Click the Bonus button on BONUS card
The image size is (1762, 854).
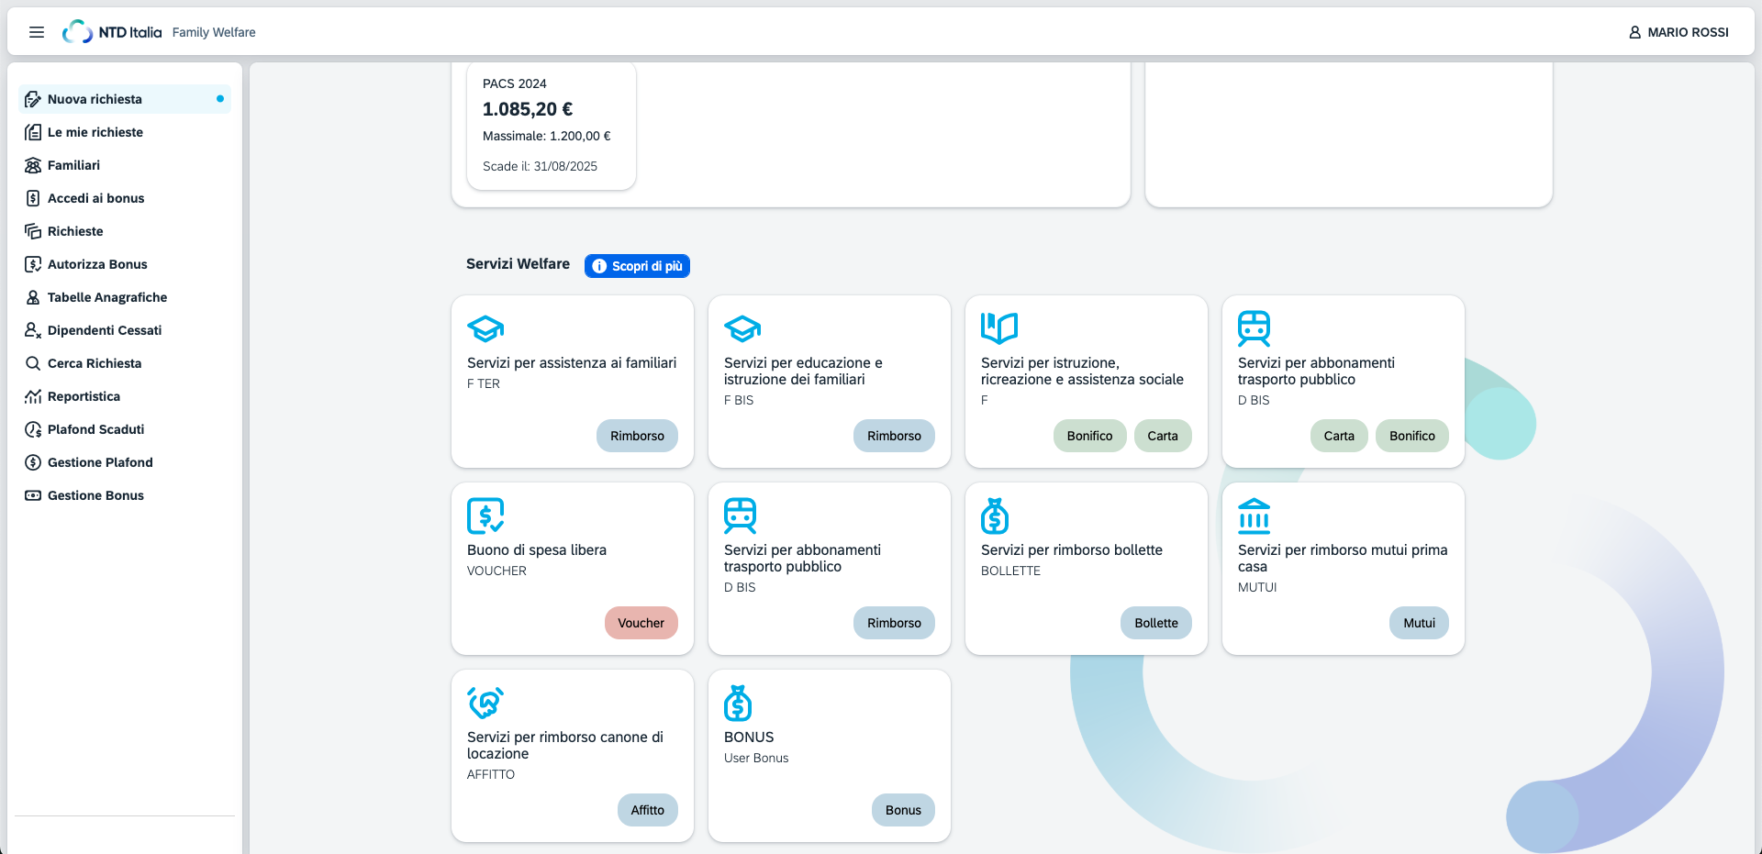[x=903, y=810]
